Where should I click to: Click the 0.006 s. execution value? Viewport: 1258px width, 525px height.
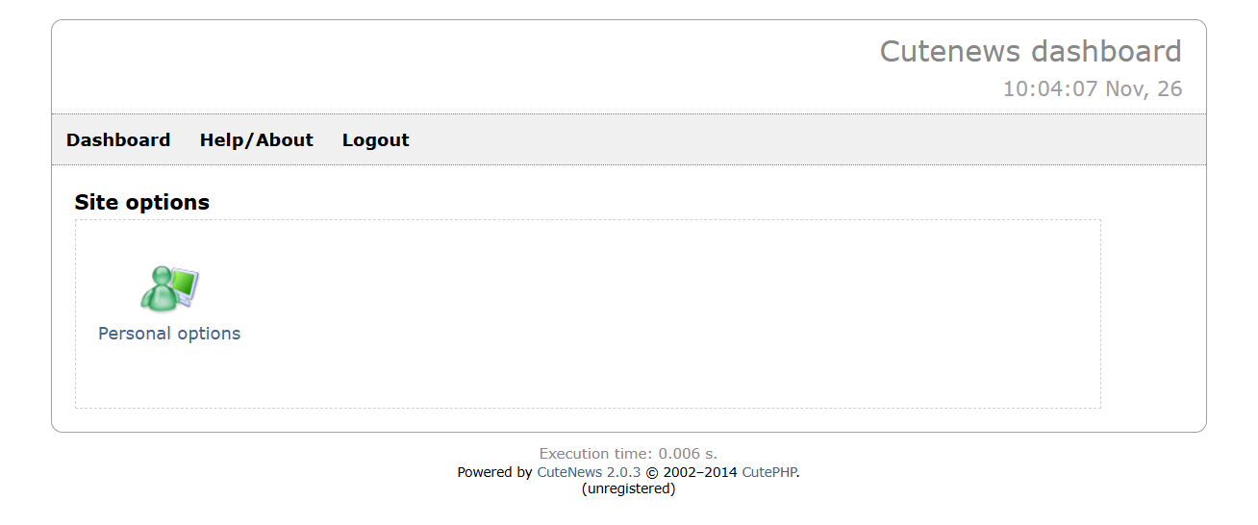688,454
